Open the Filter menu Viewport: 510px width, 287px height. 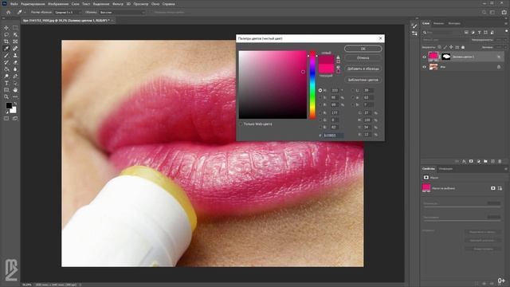tap(118, 4)
